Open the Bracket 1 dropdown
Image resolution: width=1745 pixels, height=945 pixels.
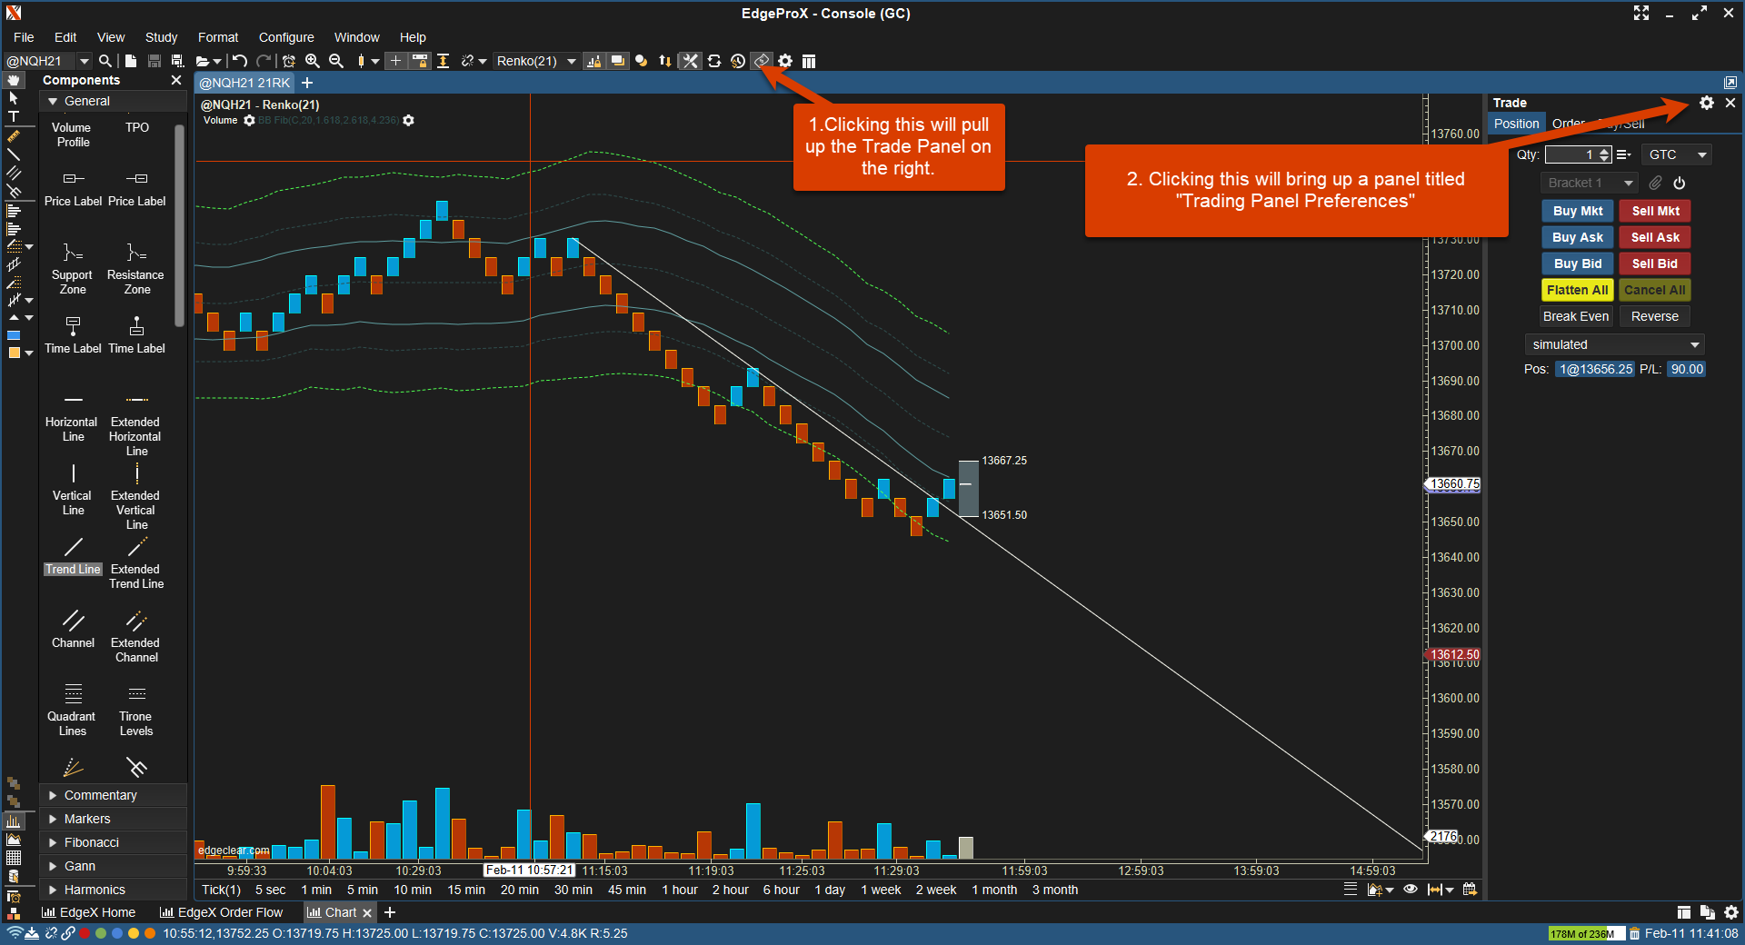tap(1589, 183)
